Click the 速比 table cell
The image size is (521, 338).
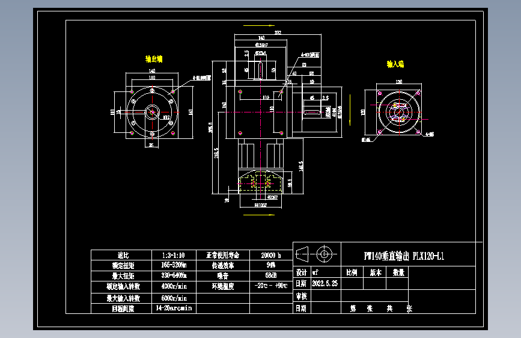[123, 255]
